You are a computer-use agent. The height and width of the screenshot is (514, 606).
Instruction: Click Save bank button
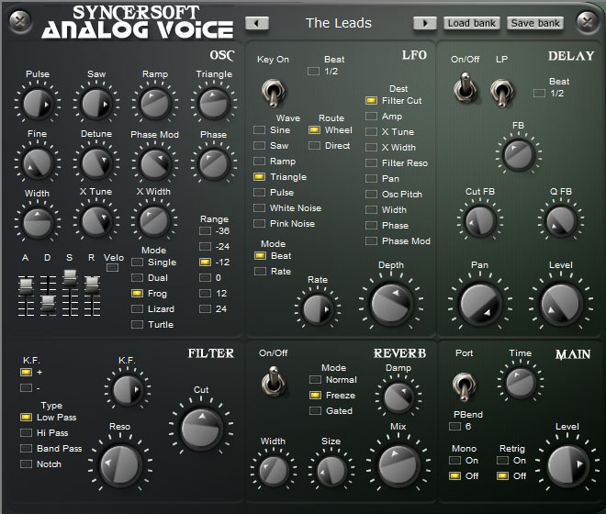tap(535, 23)
